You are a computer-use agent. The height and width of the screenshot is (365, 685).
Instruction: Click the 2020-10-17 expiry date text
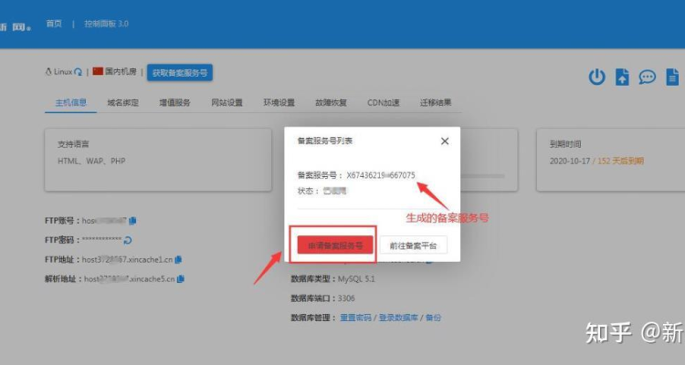click(570, 162)
